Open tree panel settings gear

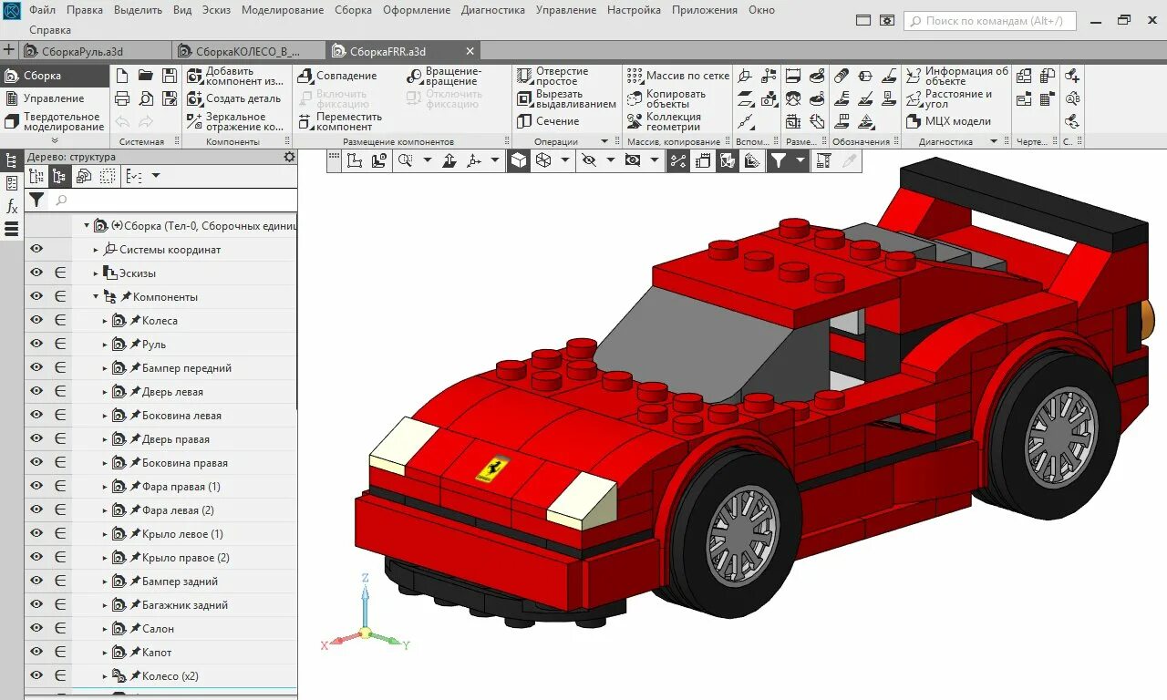pos(289,157)
